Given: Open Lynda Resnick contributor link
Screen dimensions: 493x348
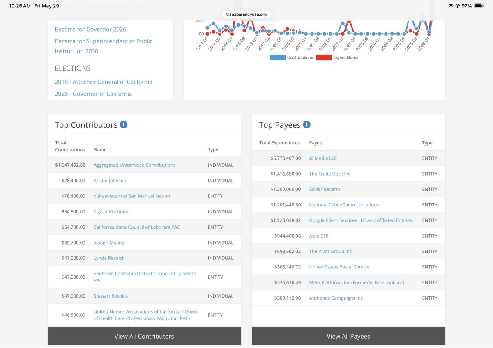Looking at the screenshot, I should coord(109,258).
